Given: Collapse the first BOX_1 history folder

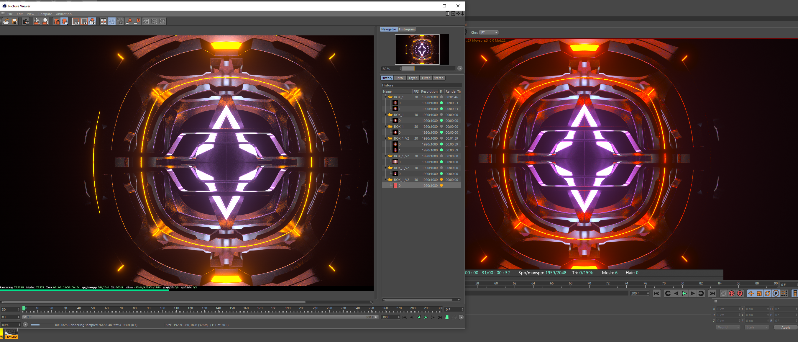Looking at the screenshot, I should (385, 97).
